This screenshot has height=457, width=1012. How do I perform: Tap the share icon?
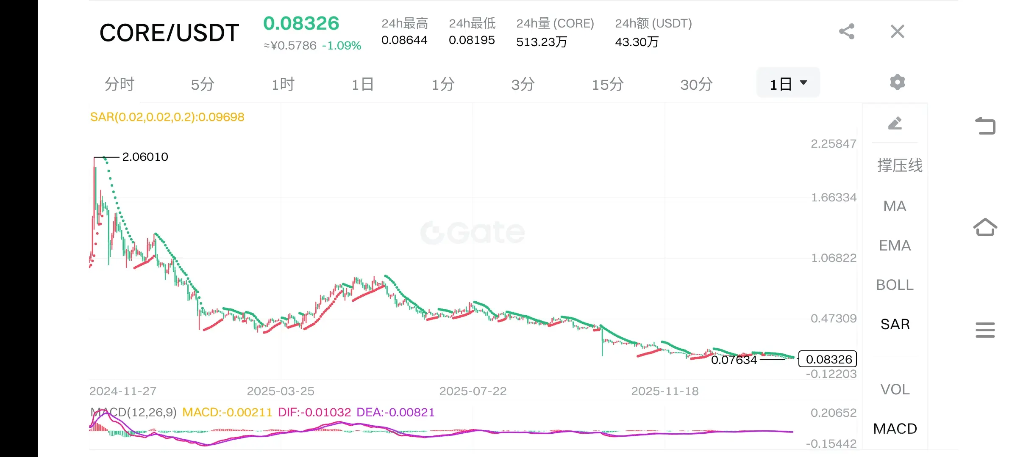tap(846, 31)
